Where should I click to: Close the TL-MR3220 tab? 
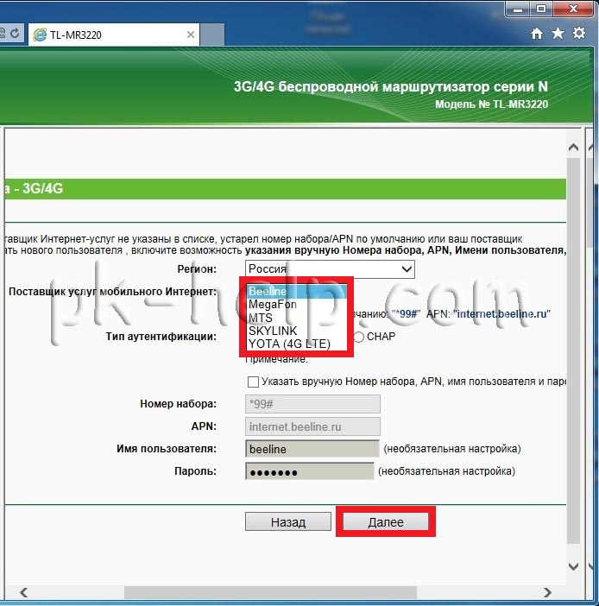pyautogui.click(x=191, y=35)
